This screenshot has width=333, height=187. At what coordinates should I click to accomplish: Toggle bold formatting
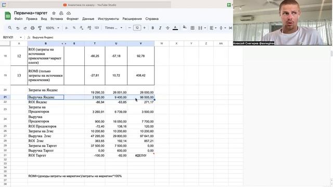coord(152,28)
